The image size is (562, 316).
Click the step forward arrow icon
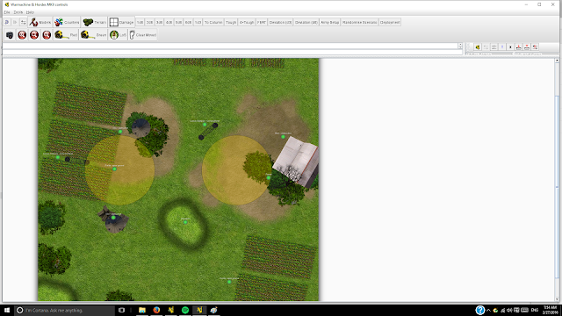click(x=15, y=22)
